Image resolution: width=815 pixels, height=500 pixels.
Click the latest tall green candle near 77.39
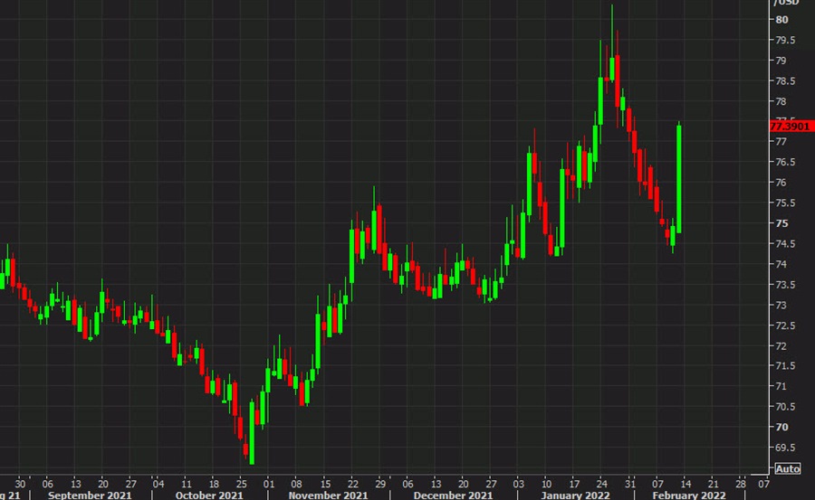679,179
